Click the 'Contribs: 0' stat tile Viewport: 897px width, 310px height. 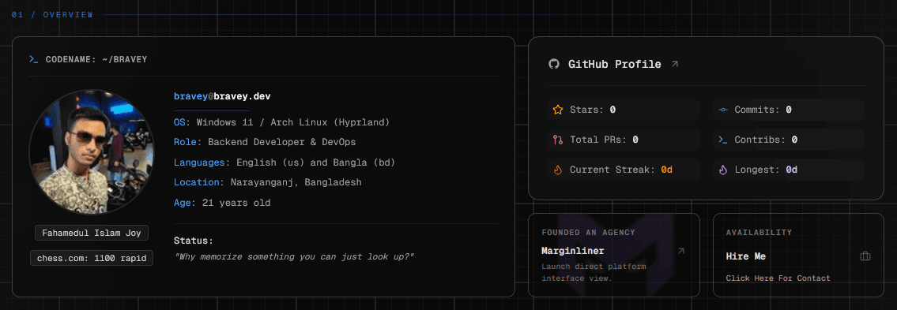[x=788, y=140]
